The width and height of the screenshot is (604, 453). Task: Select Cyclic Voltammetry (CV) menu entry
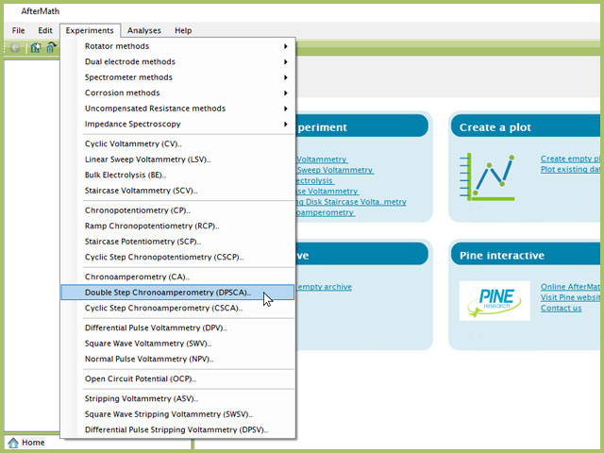[x=178, y=143]
